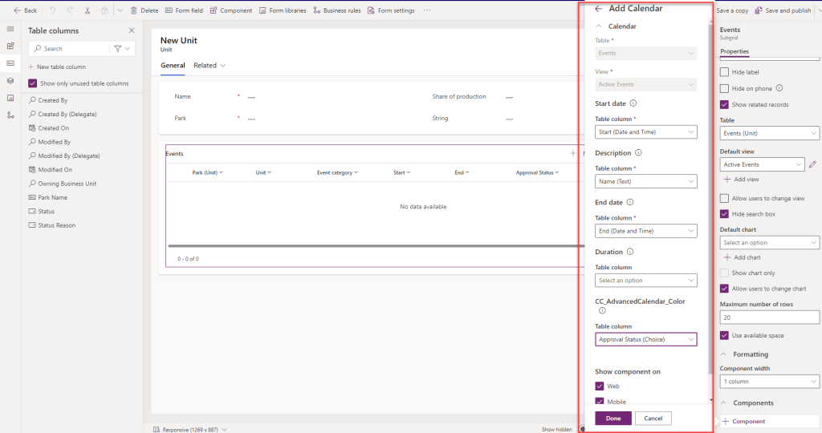Close the Table columns panel
Viewport: 822px width, 433px height.
click(x=132, y=30)
